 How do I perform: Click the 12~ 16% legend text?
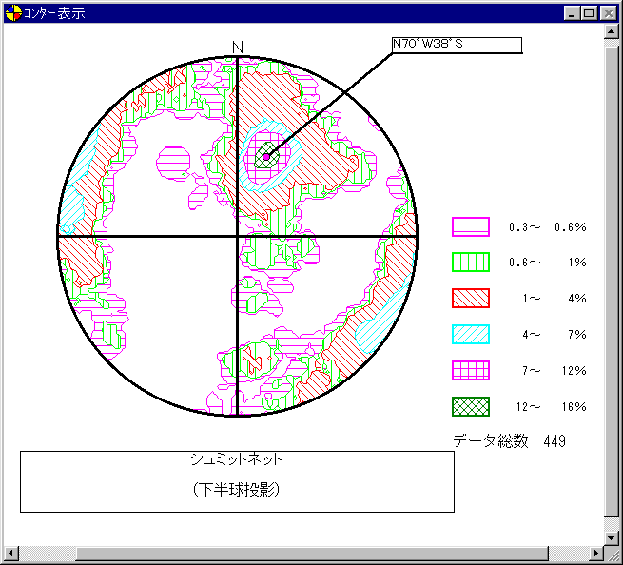coord(551,406)
